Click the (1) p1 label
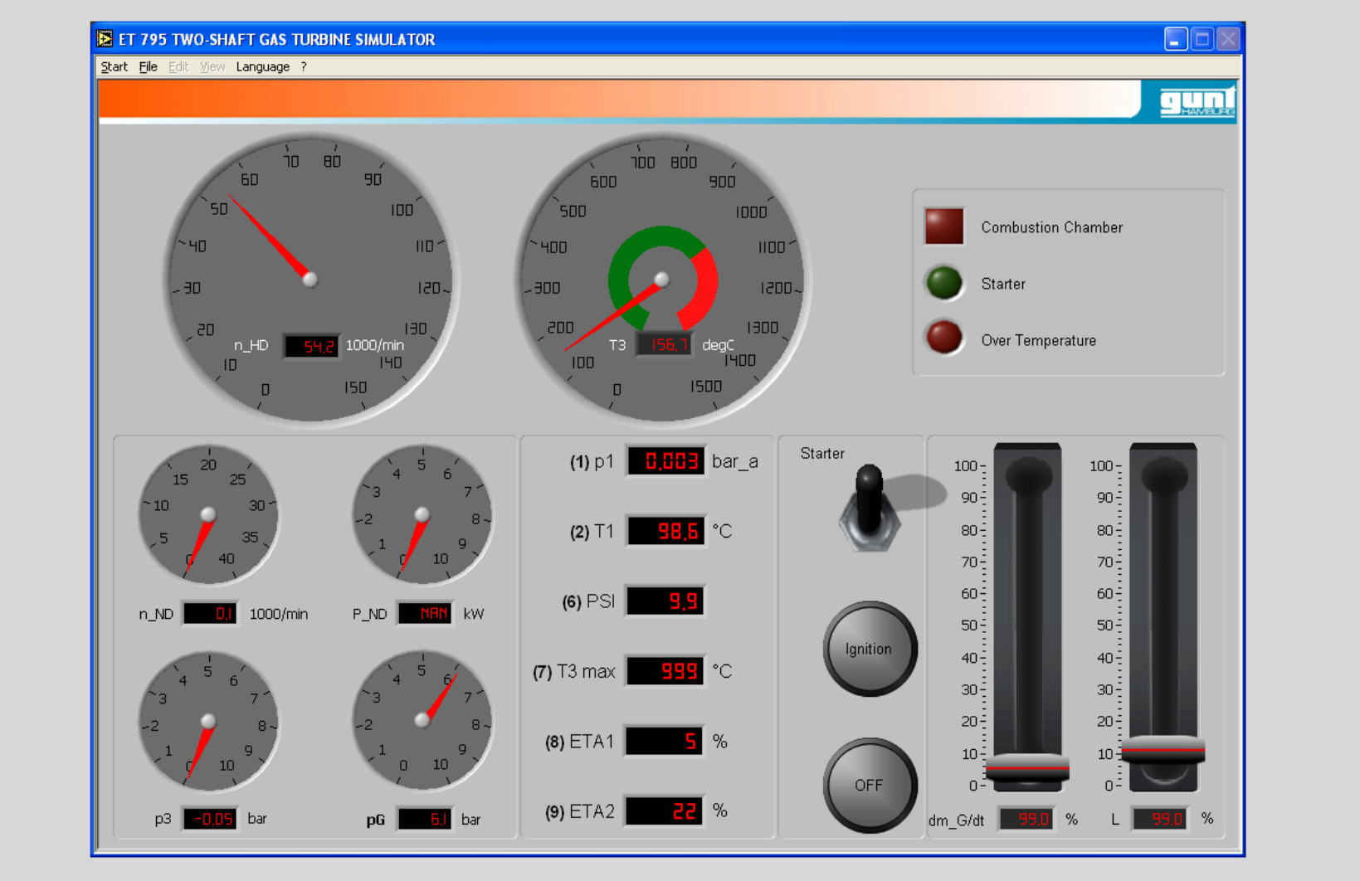This screenshot has width=1360, height=881. [x=591, y=461]
